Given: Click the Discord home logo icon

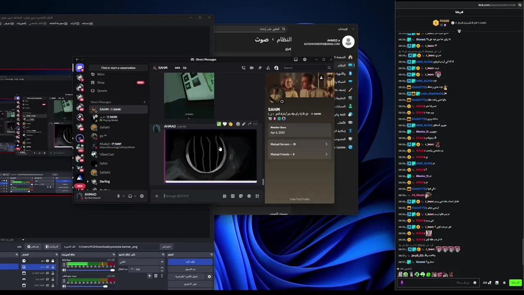Looking at the screenshot, I should pos(80,68).
